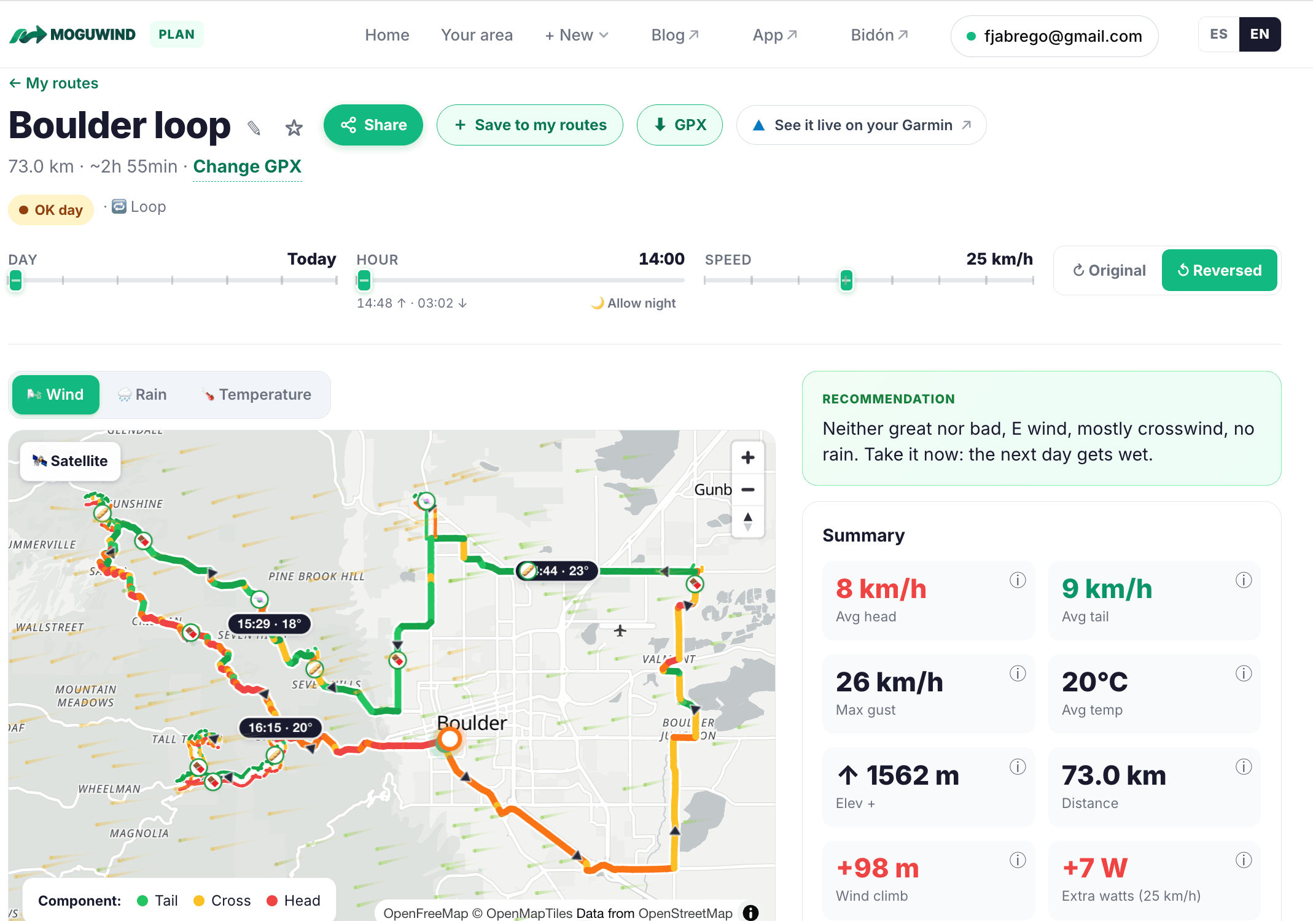Click the Moguwind logo
The image size is (1313, 921).
(72, 34)
